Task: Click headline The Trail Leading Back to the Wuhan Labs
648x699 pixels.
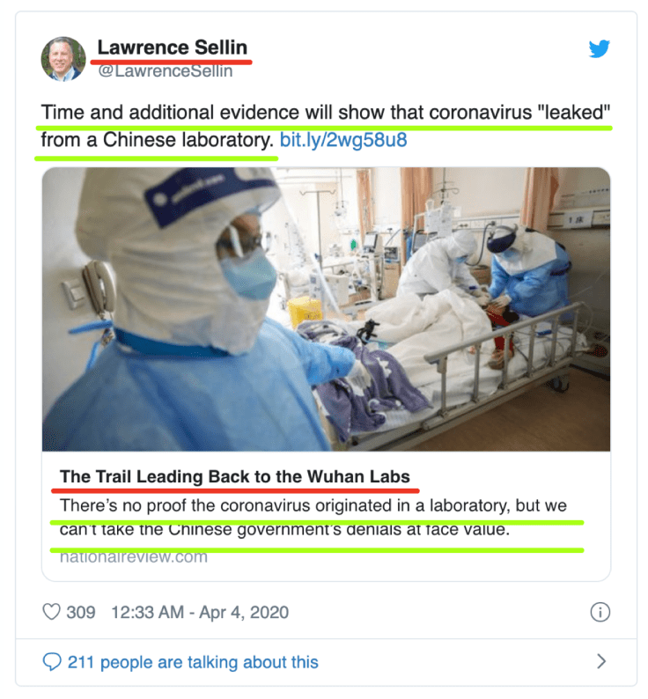Action: (235, 476)
